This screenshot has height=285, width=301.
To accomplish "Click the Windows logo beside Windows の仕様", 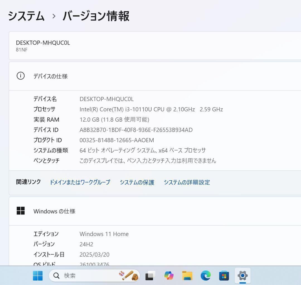I will click(20, 211).
